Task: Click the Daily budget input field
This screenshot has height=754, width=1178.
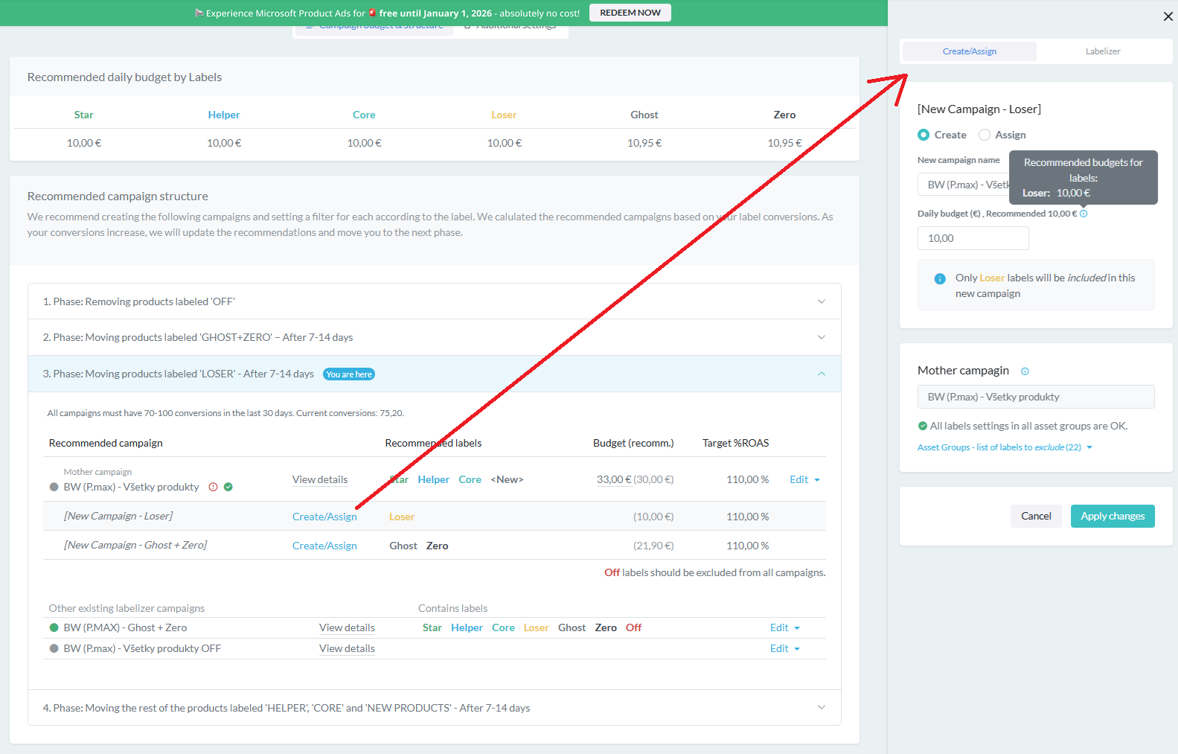Action: 973,238
